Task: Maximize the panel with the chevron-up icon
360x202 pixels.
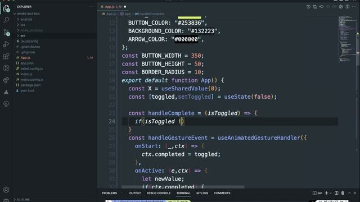Action: click(x=349, y=193)
